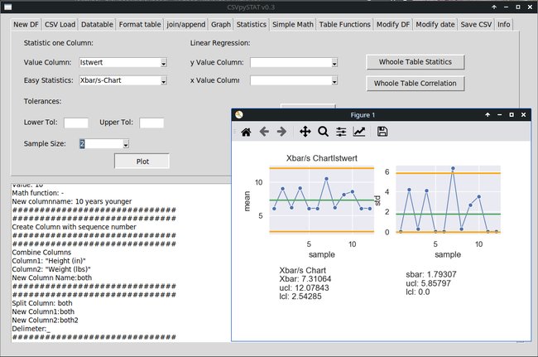Click the 'Xbar: 7.31064' text in figure
538x357 pixels.
[x=305, y=279]
